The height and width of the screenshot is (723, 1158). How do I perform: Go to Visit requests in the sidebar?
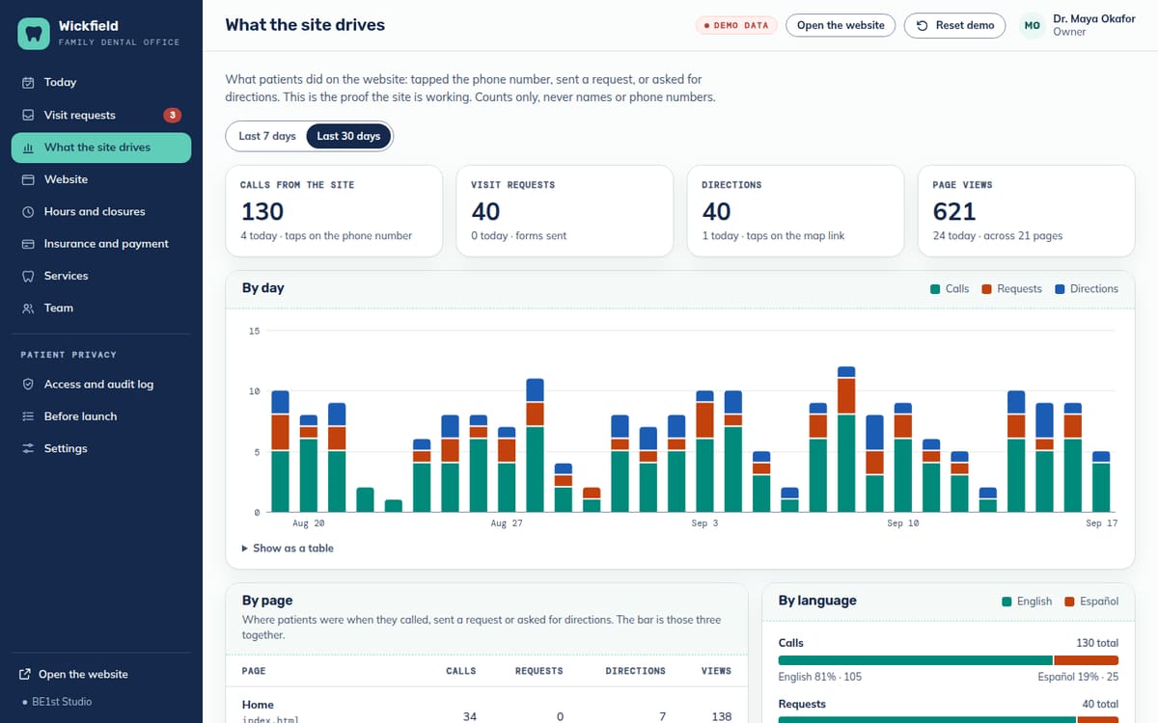pyautogui.click(x=101, y=115)
